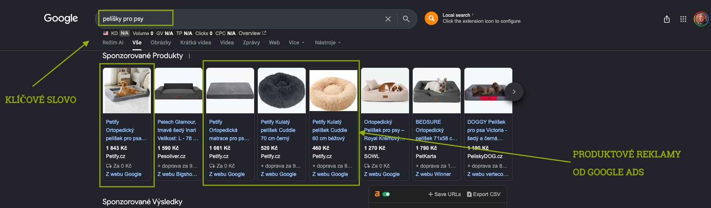
Task: Open the Web tab
Action: [x=274, y=42]
